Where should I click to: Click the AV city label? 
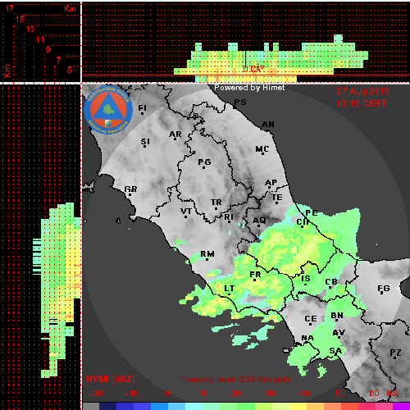click(339, 333)
